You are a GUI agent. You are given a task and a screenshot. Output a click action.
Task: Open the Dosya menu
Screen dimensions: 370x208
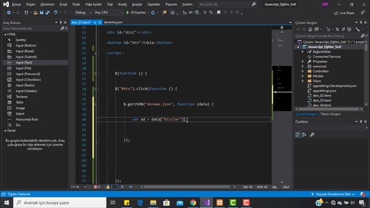click(16, 4)
